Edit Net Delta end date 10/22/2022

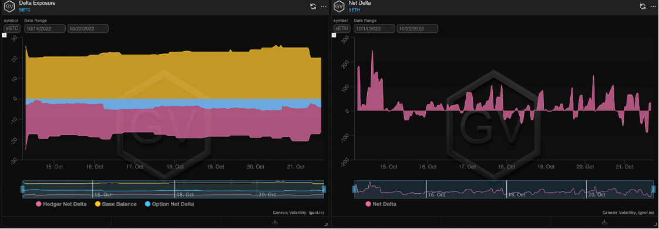[x=418, y=29]
